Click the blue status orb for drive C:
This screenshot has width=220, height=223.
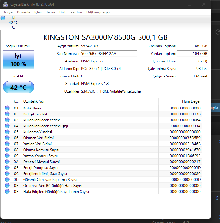(3, 18)
